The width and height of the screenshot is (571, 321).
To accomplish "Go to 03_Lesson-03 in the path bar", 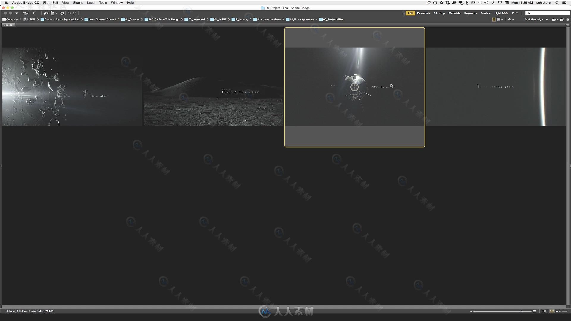I will pos(195,19).
